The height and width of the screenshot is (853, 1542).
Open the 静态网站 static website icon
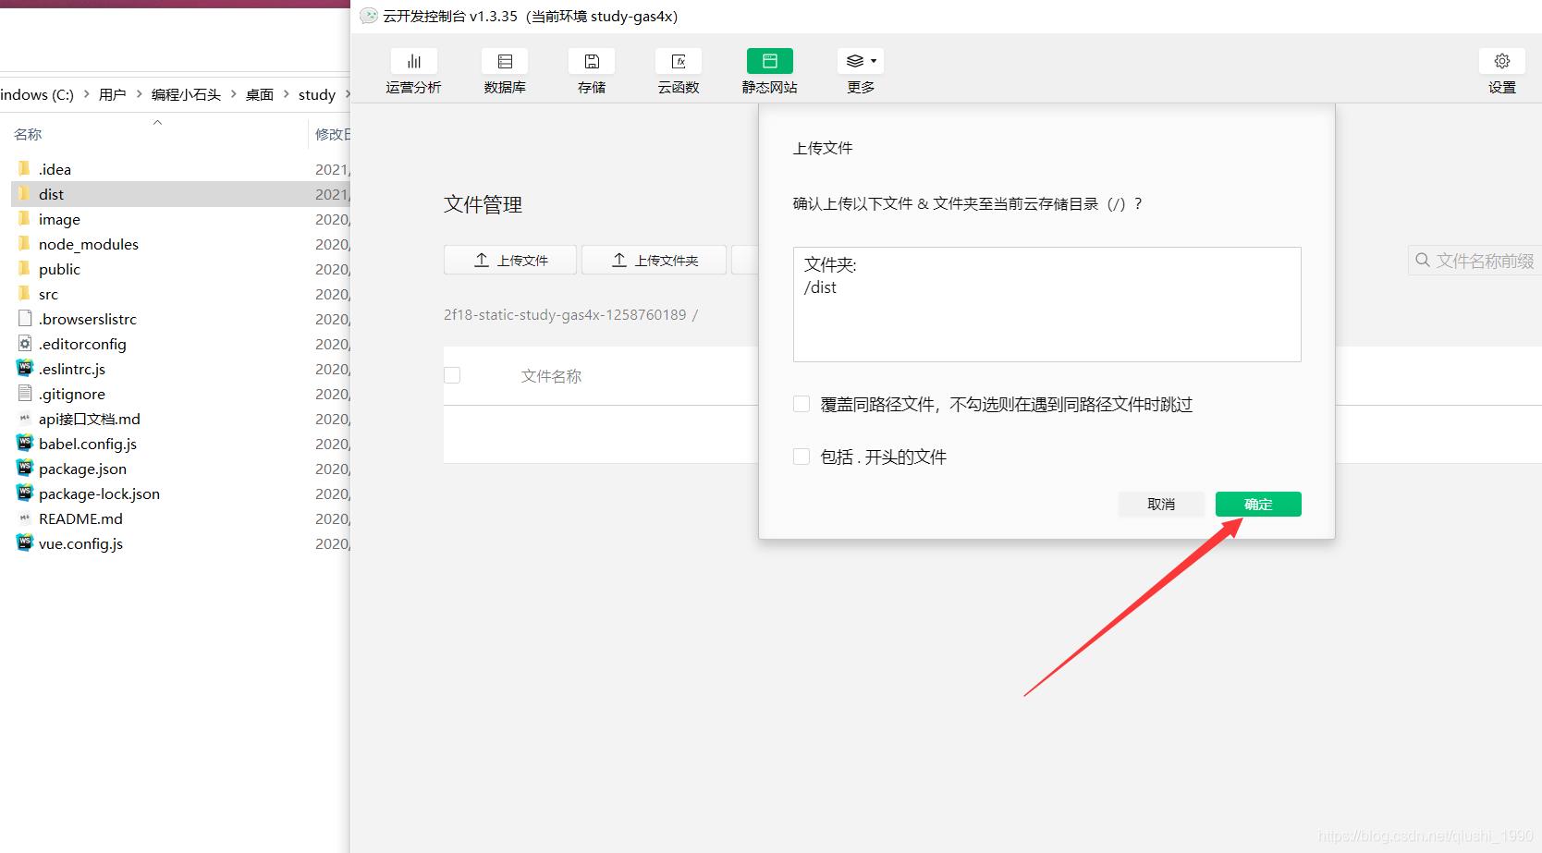(x=769, y=61)
